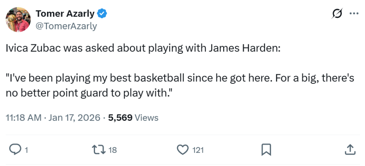
Task: Click the quoted text about best basketball
Action: 180,85
